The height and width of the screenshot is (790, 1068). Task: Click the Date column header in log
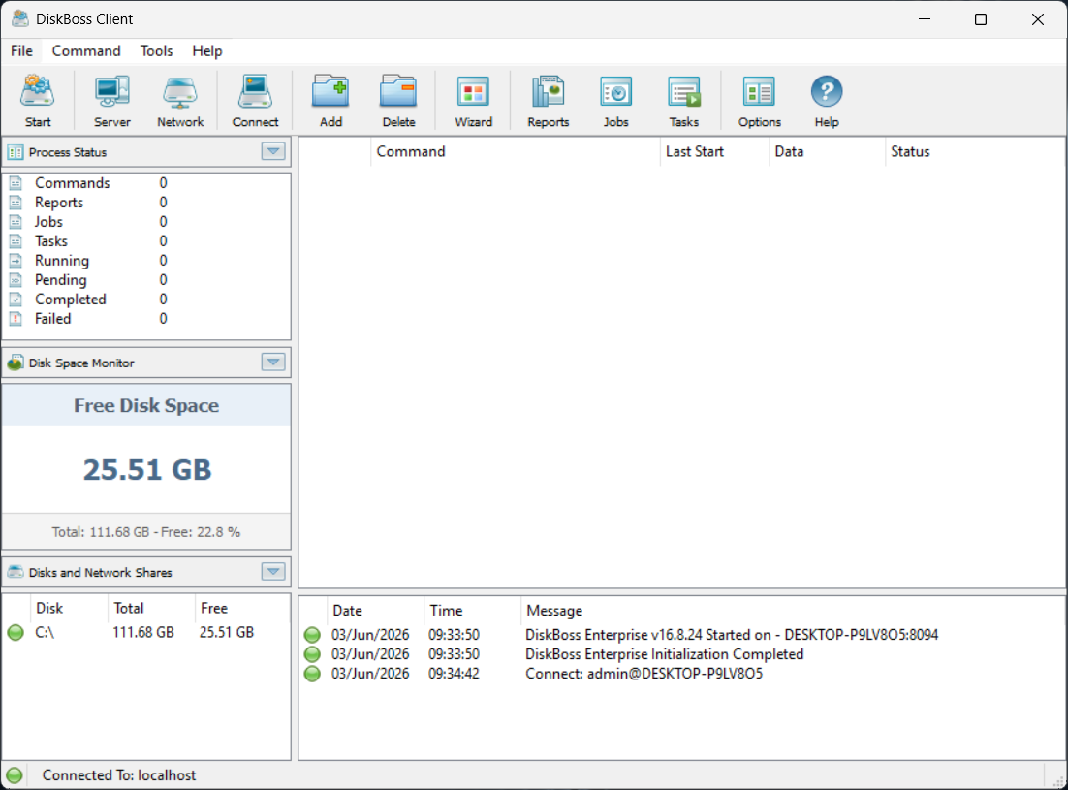(x=375, y=611)
